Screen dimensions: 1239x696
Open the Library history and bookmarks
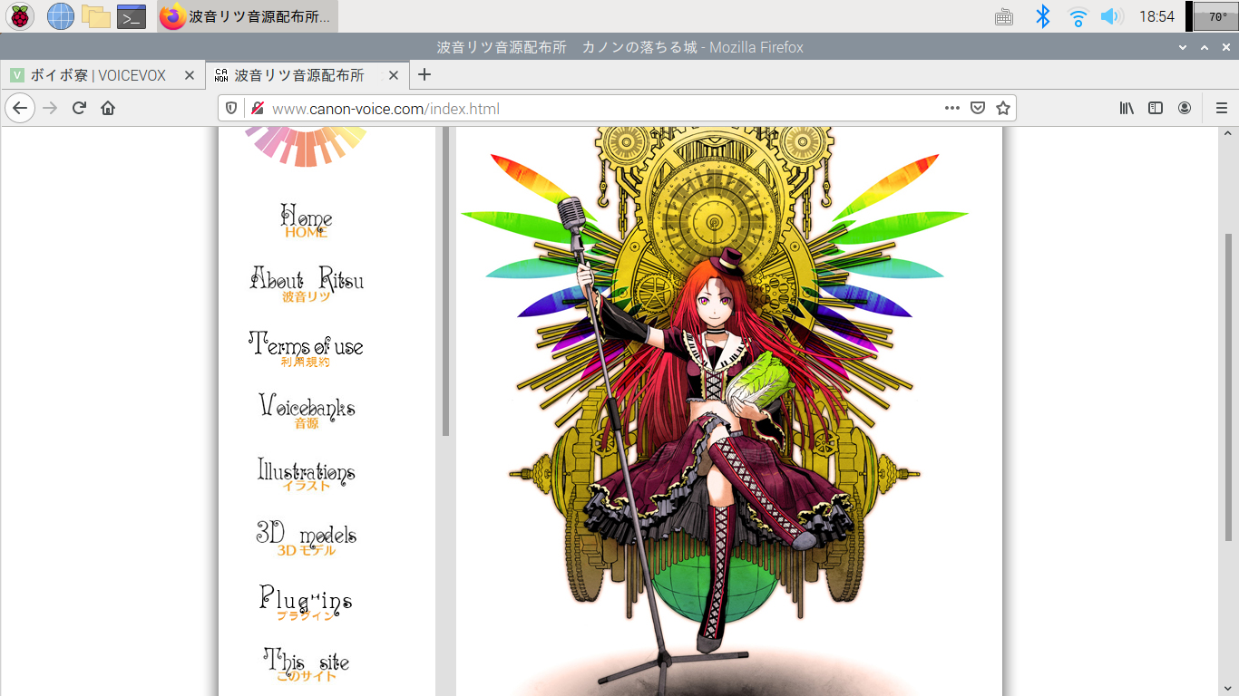coord(1127,108)
